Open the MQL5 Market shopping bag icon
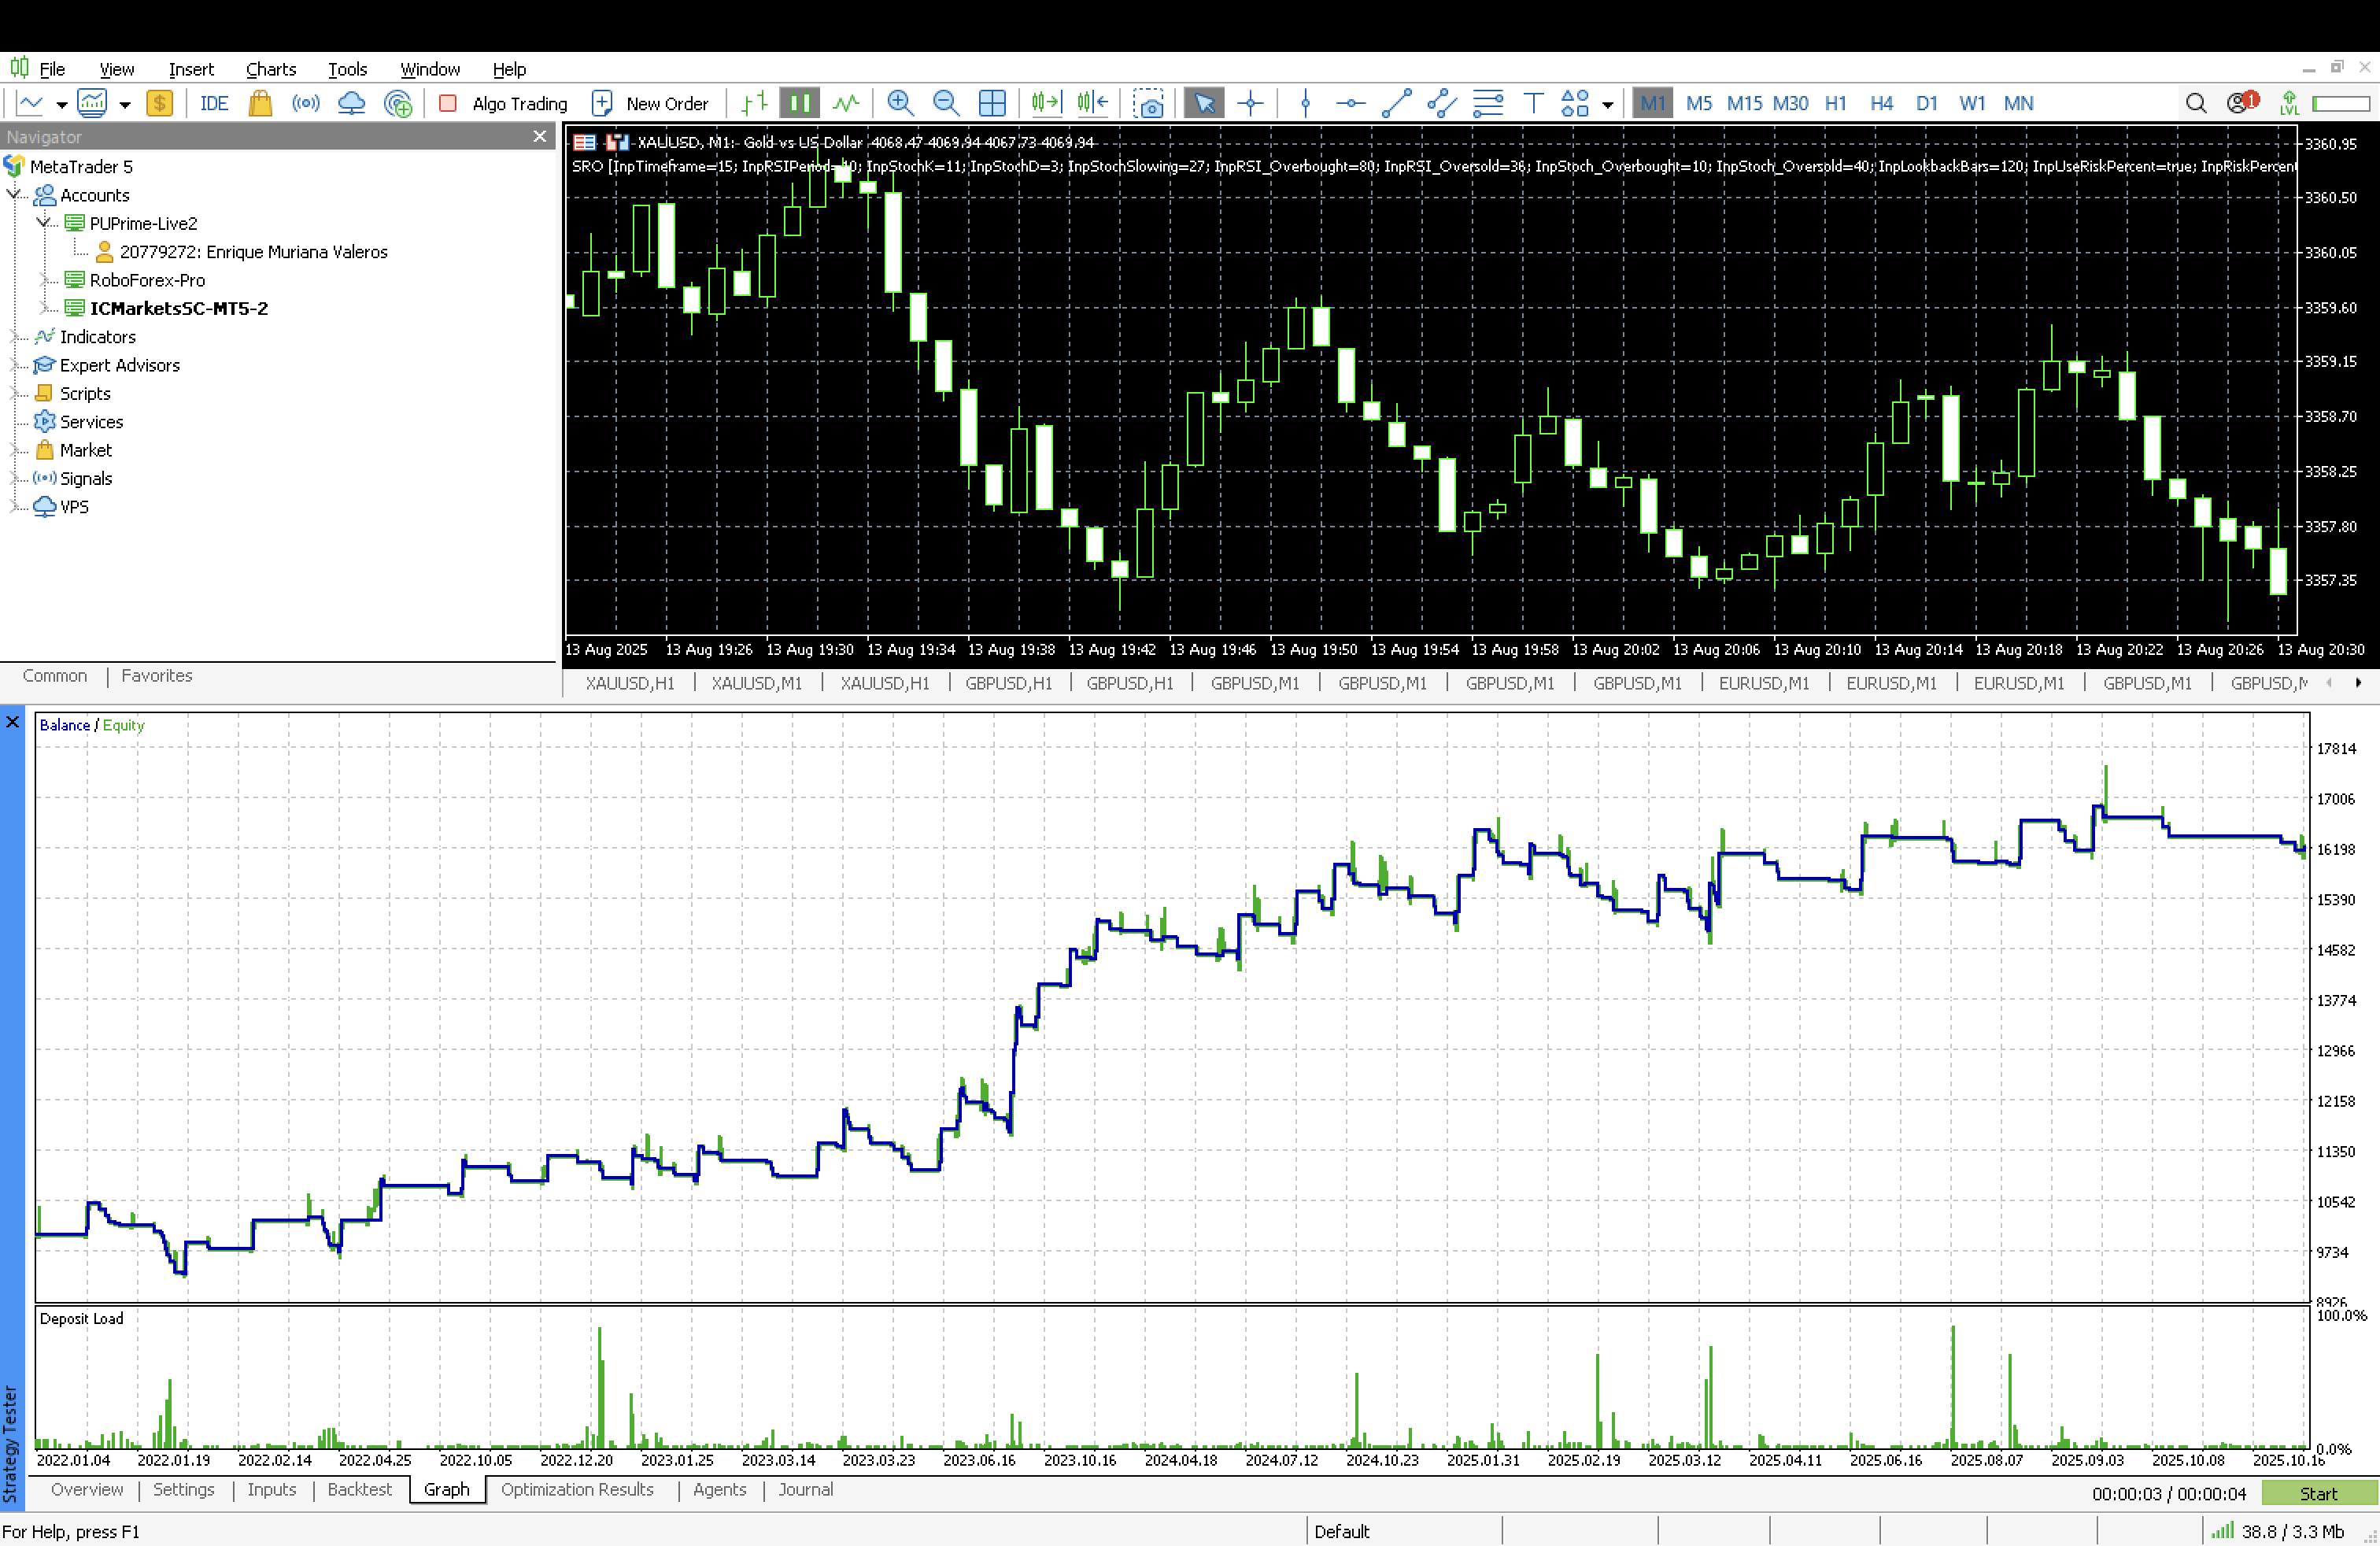 tap(260, 103)
